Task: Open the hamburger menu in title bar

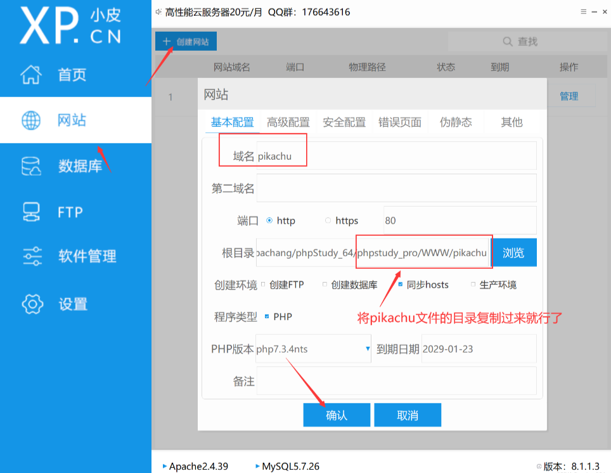Action: point(583,11)
